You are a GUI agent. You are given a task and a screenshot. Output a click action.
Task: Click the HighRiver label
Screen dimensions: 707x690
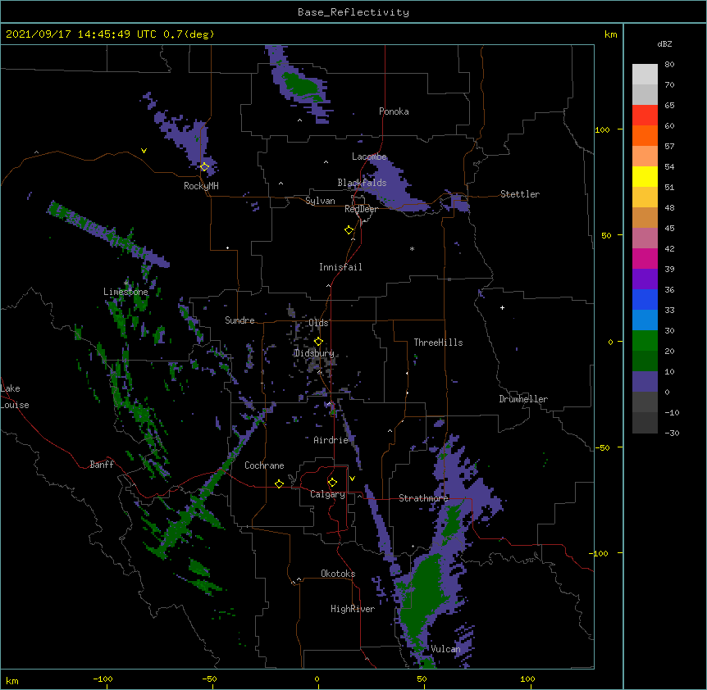pyautogui.click(x=353, y=609)
